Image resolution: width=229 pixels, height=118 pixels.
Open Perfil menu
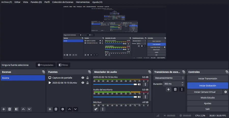click(x=47, y=2)
